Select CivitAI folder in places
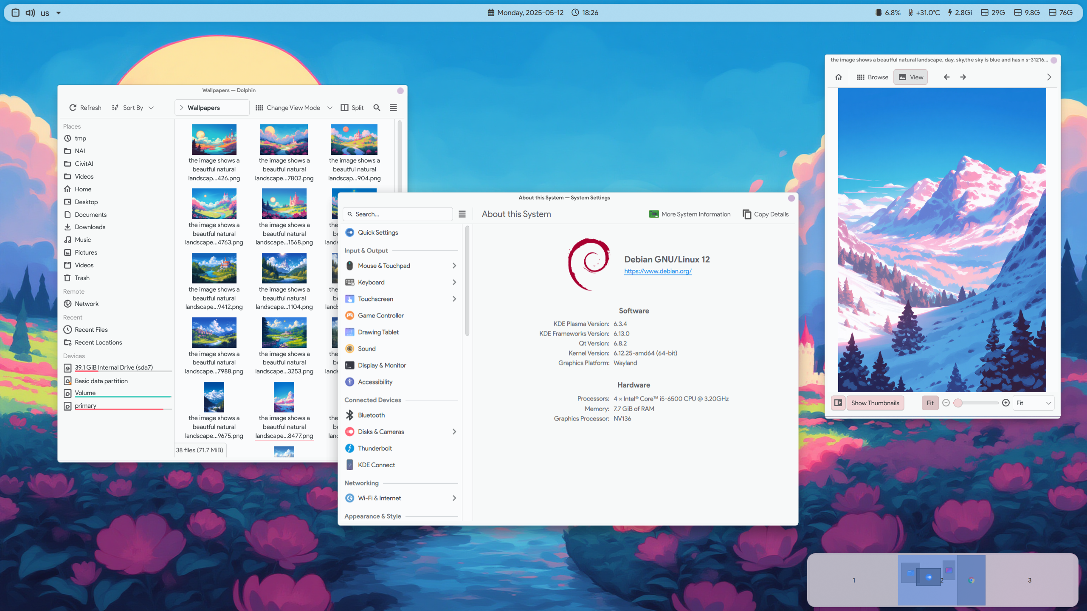 pyautogui.click(x=117, y=164)
